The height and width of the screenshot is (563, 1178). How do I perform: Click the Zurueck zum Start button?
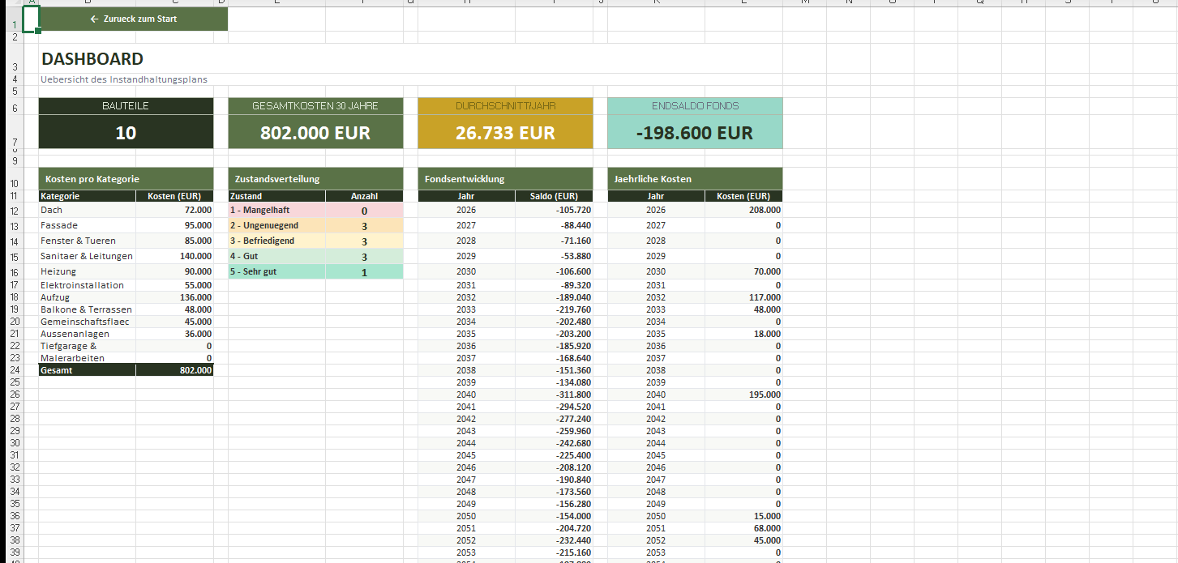134,19
